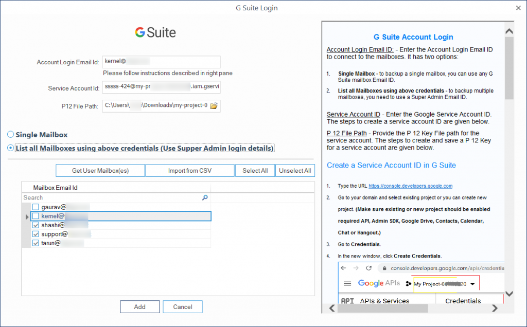
Task: Uncheck the shashi@ mailbox checkbox
Action: 36,225
